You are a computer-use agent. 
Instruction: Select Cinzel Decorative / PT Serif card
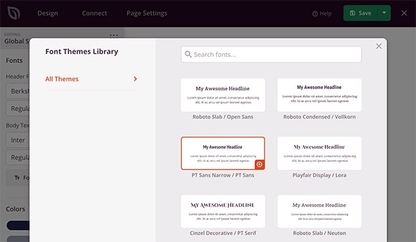point(223,212)
